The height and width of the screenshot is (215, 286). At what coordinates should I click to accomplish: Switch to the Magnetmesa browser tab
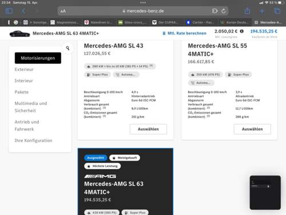65,22
